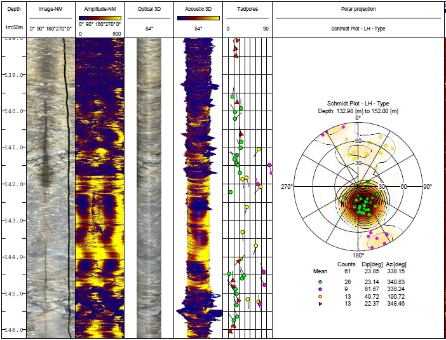Screen dimensions: 446x340
Task: Click the '54°' value under Optical 3D
Action: pyautogui.click(x=149, y=29)
